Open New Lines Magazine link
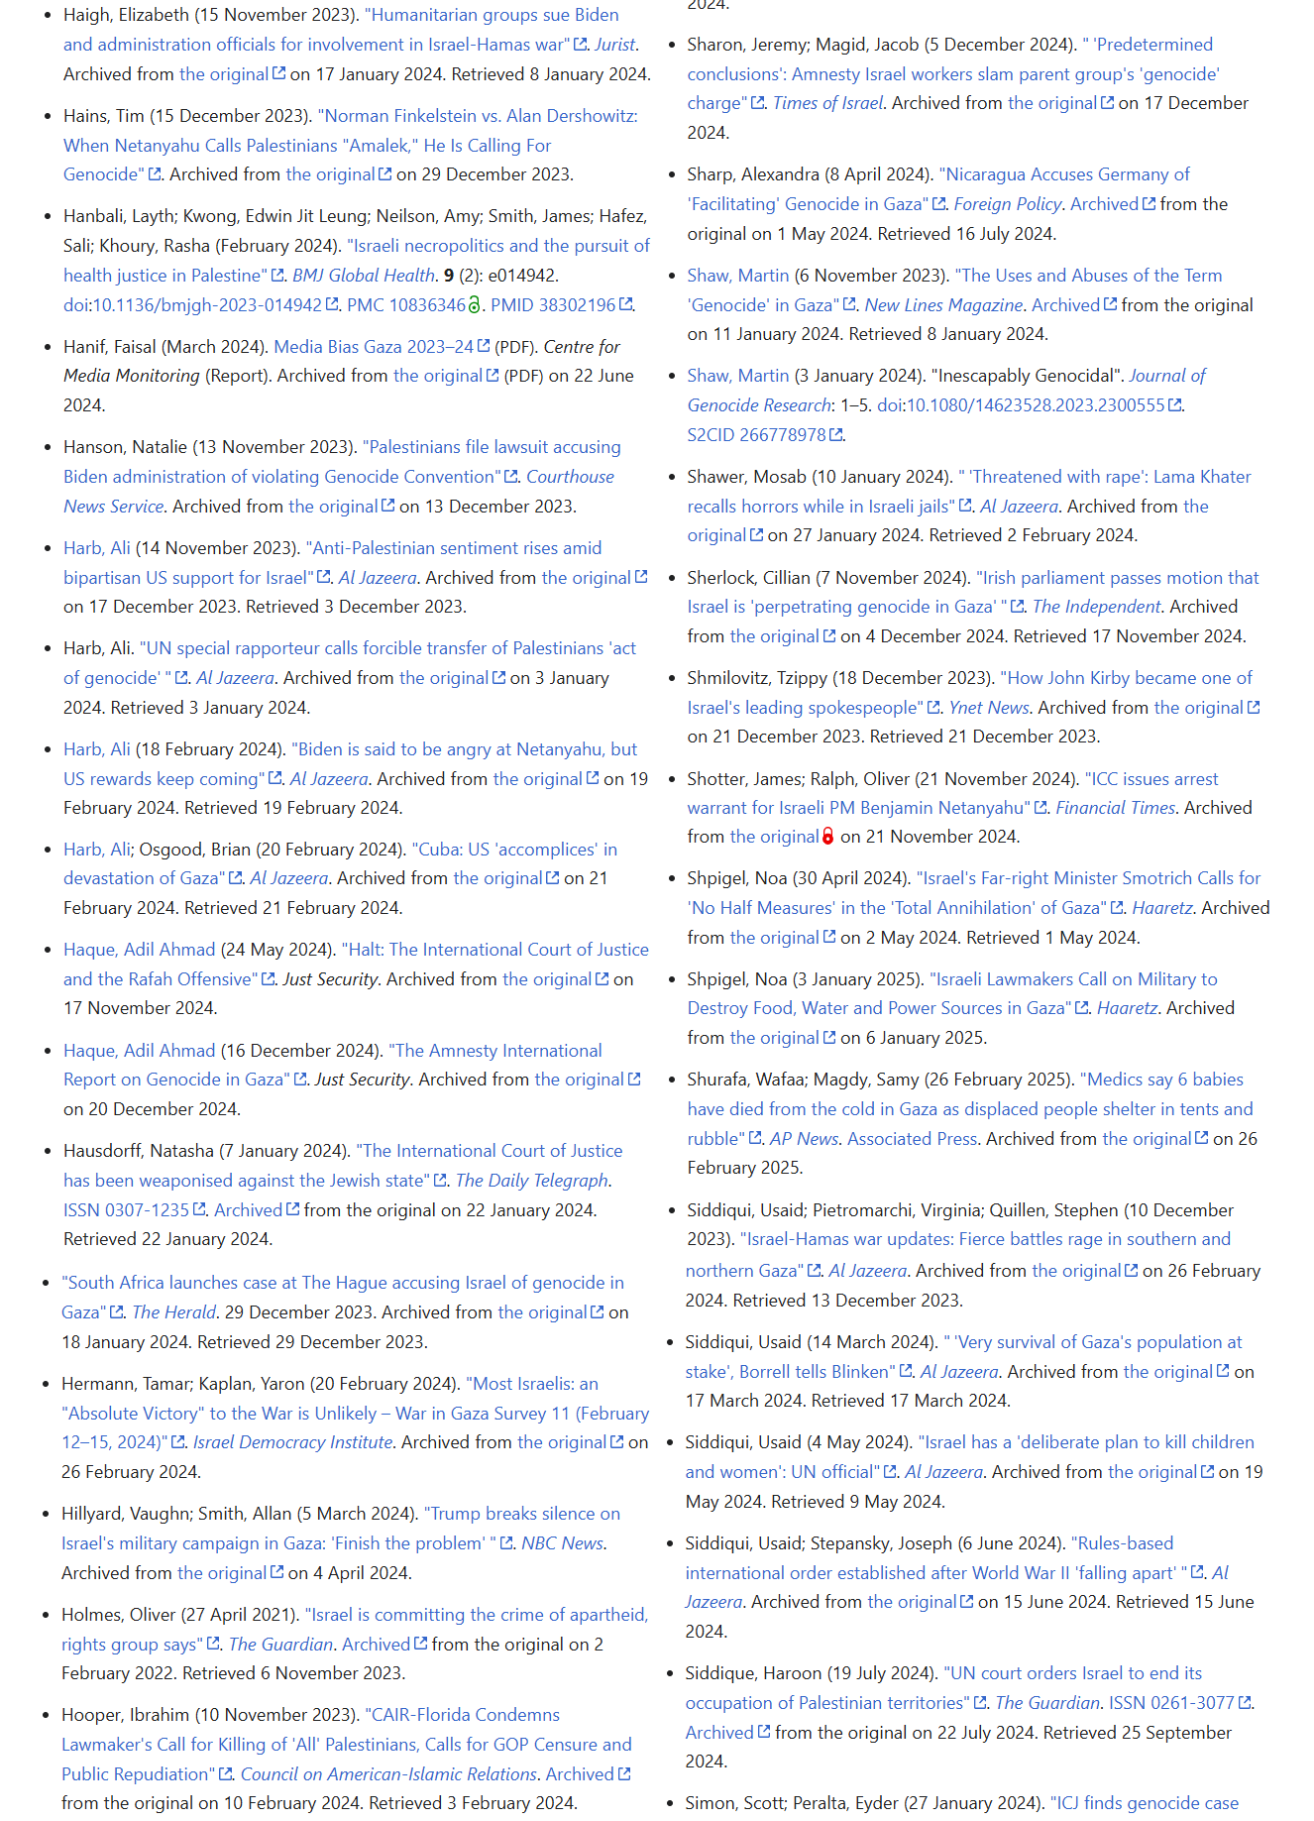The width and height of the screenshot is (1314, 1821). [x=943, y=305]
